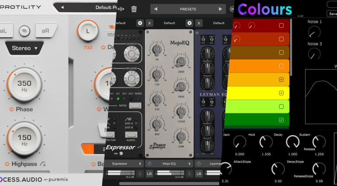The height and width of the screenshot is (186, 337).
Task: Solo with the S button beside -14.9 dB meter
Action: [x=190, y=174]
